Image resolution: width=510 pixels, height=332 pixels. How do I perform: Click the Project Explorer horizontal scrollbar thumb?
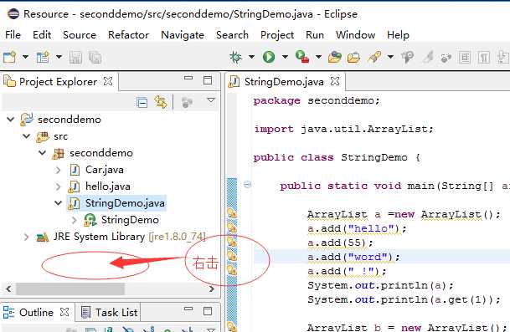(x=70, y=289)
